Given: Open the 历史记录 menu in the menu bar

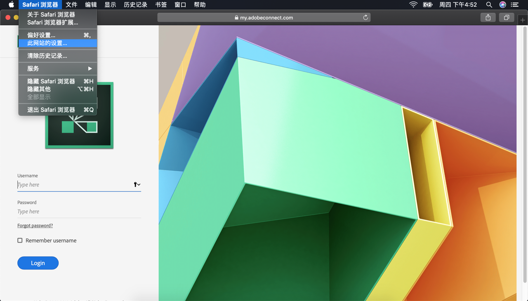Looking at the screenshot, I should tap(135, 5).
